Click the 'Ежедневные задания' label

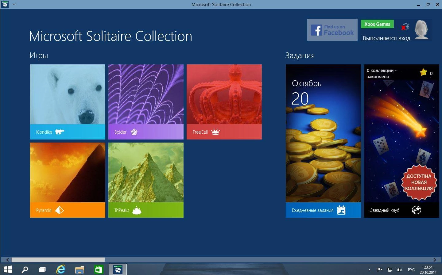pyautogui.click(x=312, y=210)
